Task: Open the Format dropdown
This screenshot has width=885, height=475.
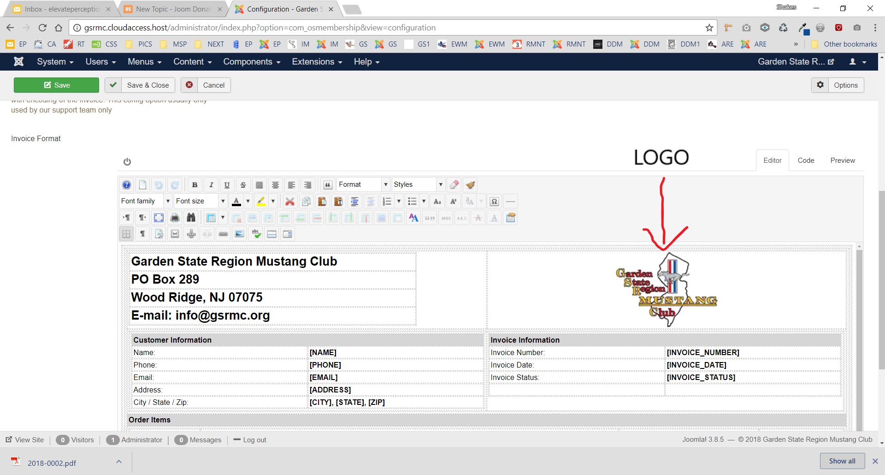Action: click(363, 184)
